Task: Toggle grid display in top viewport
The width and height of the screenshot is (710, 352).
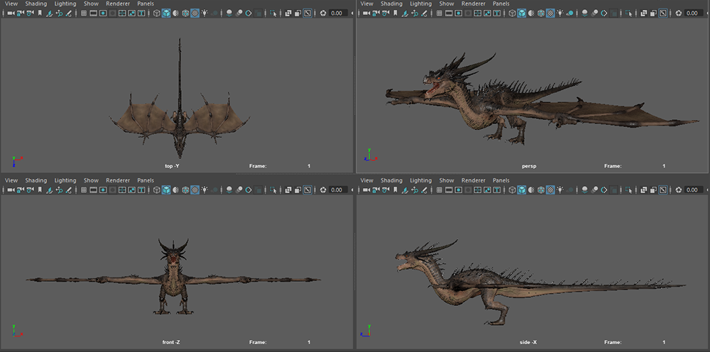Action: pos(83,13)
